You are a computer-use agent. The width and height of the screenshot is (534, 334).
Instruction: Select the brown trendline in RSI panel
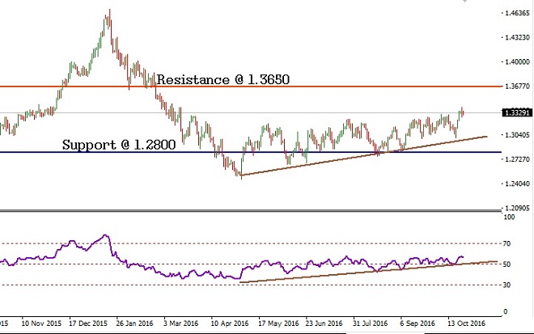pyautogui.click(x=368, y=272)
